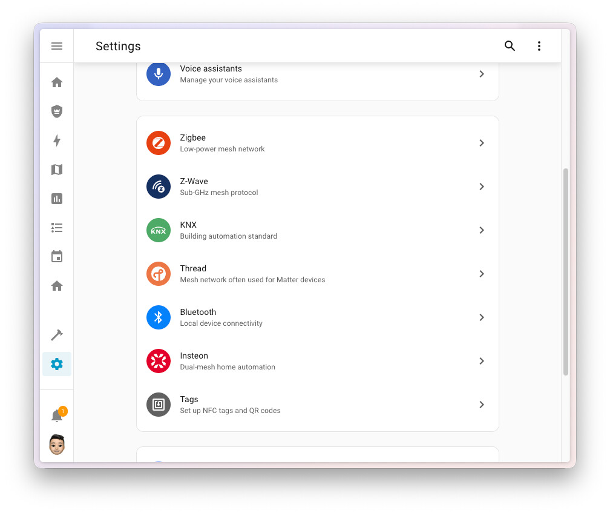
Task: Click the user profile avatar
Action: point(57,445)
